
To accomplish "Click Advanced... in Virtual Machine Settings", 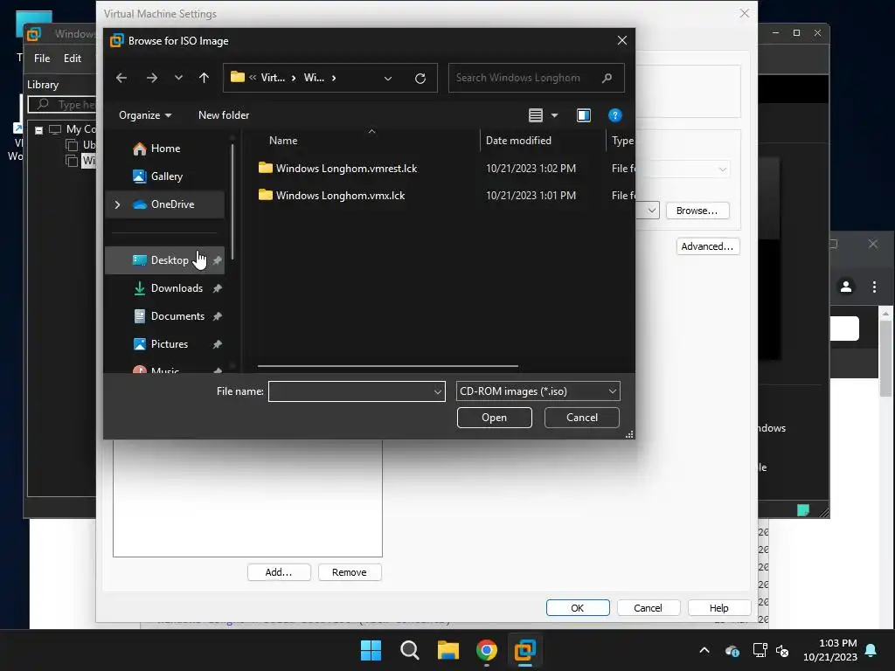I will [707, 246].
